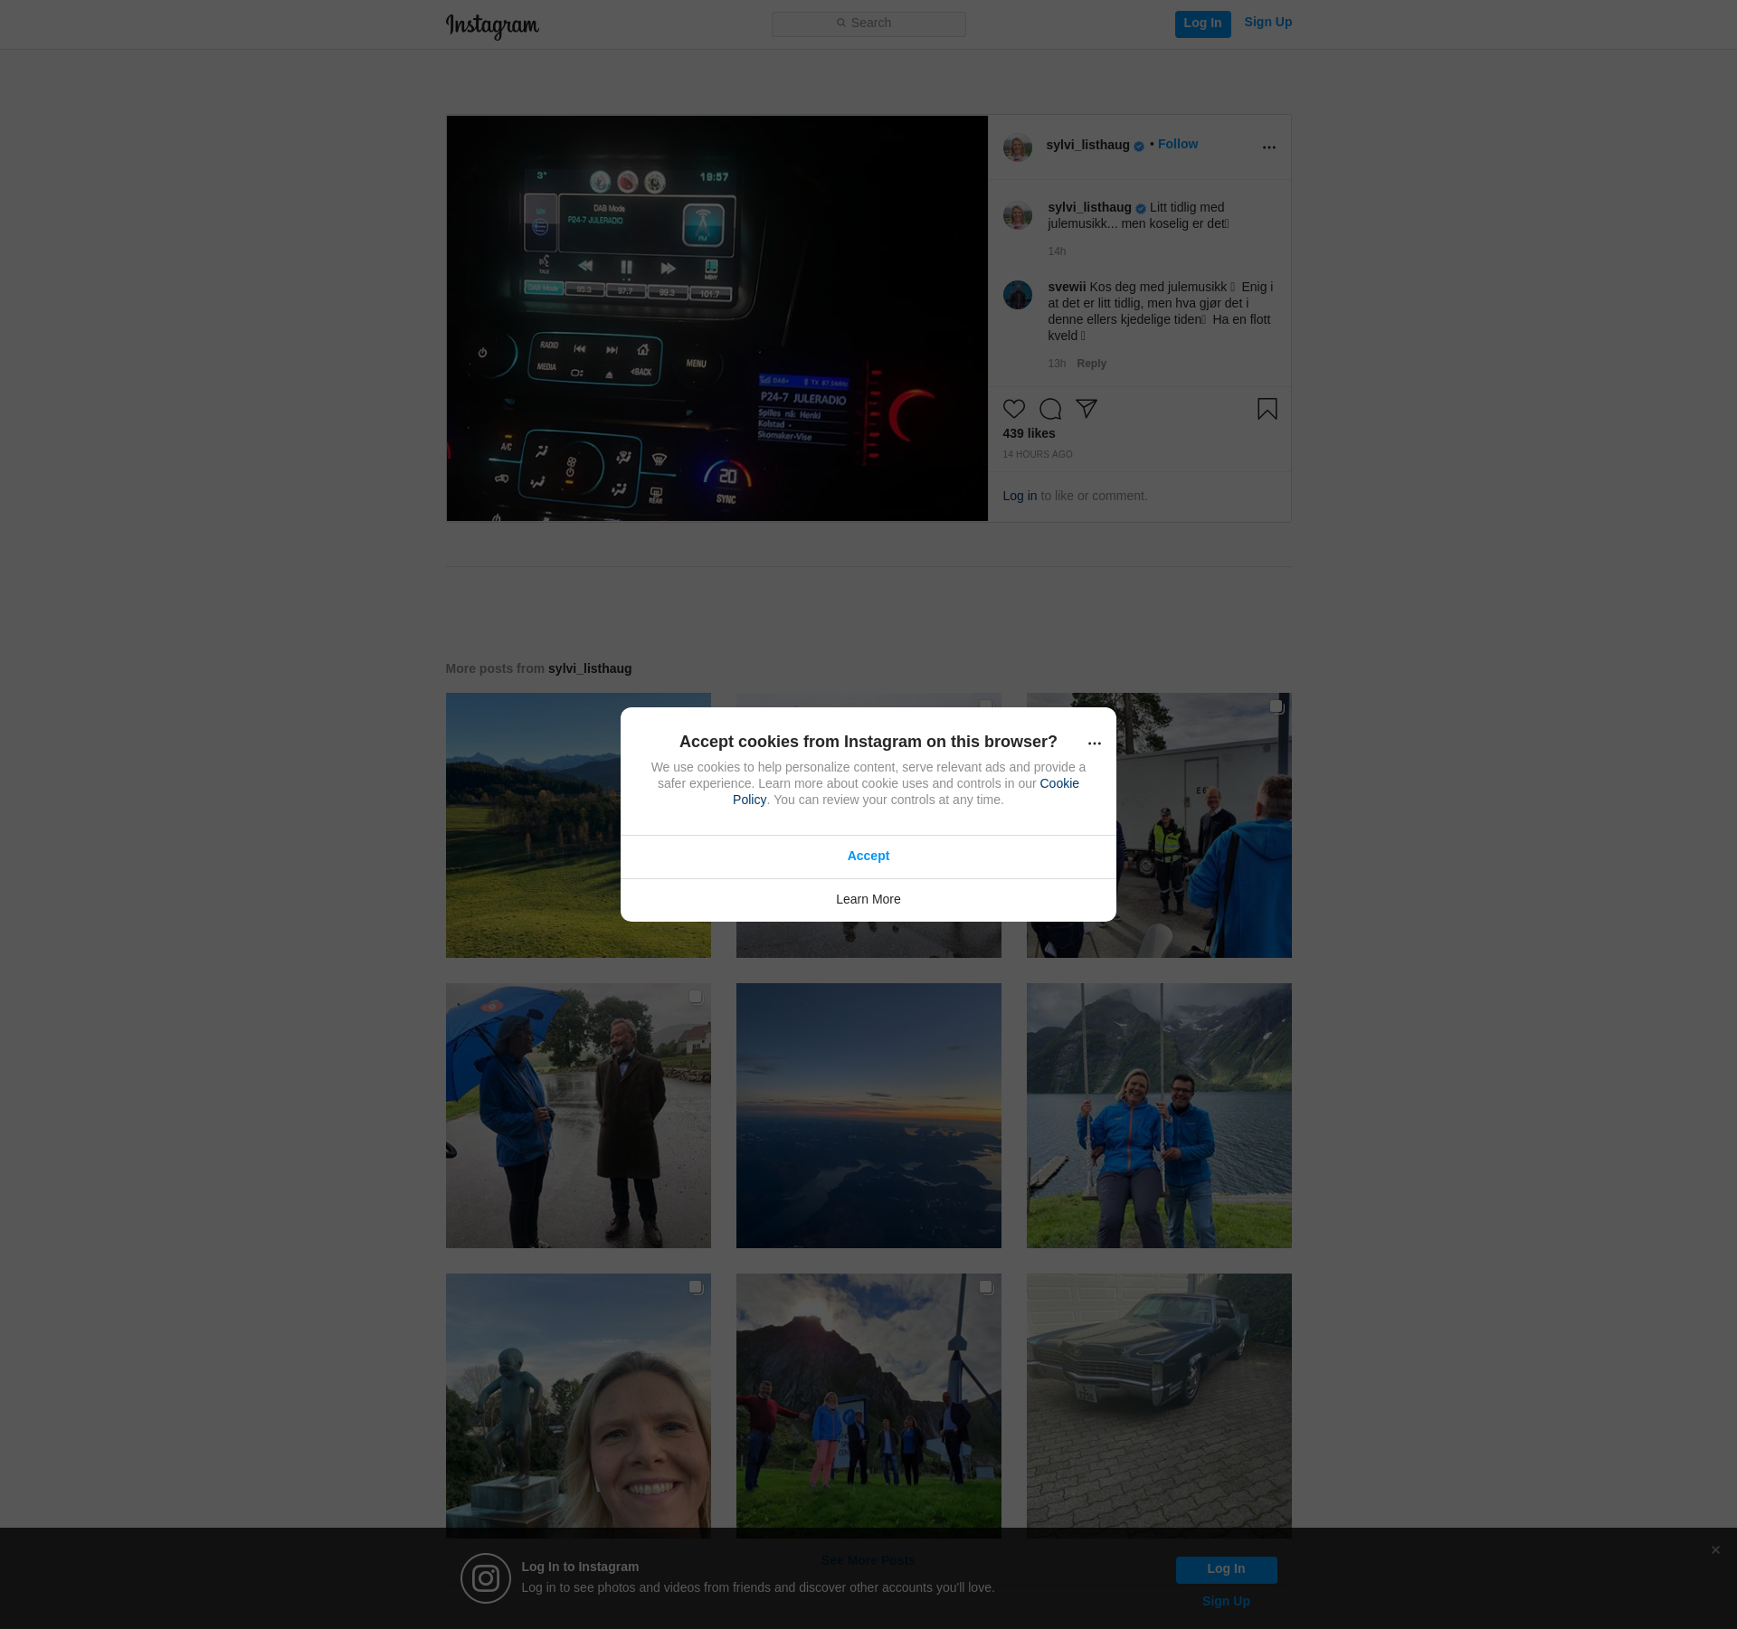Screen dimensions: 1737x1629
Task: Close the bottom login banner
Action: pyautogui.click(x=1715, y=1550)
